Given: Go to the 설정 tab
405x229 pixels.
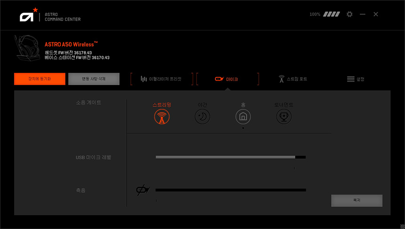Looking at the screenshot, I should pos(356,79).
